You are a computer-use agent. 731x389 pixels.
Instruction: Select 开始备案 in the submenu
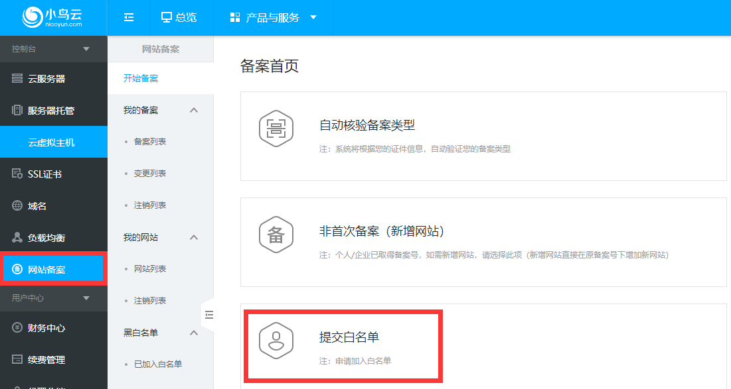[x=141, y=78]
